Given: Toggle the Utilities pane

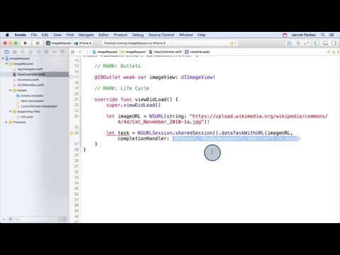Looking at the screenshot, I should pyautogui.click(x=334, y=43).
